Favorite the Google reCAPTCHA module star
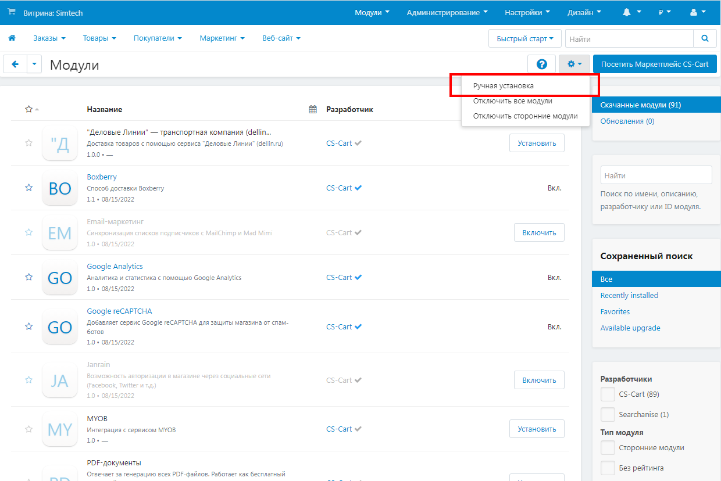Image resolution: width=721 pixels, height=481 pixels. (28, 326)
